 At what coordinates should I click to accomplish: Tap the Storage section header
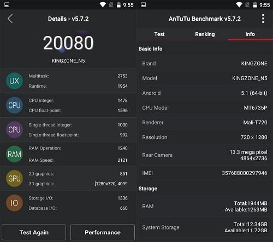click(148, 189)
